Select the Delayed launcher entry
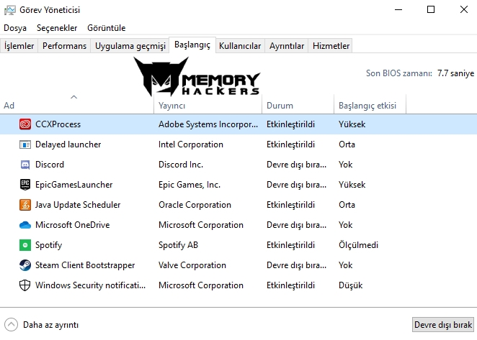477x340 pixels. coord(68,144)
